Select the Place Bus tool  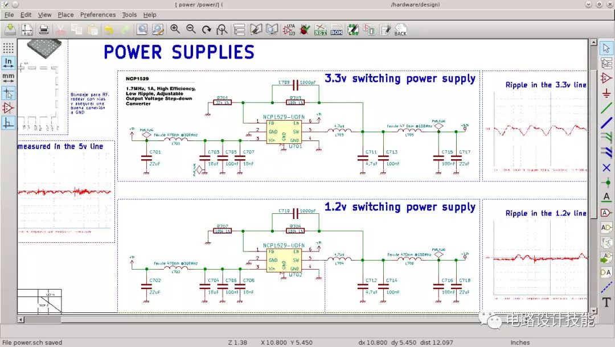[x=606, y=123]
